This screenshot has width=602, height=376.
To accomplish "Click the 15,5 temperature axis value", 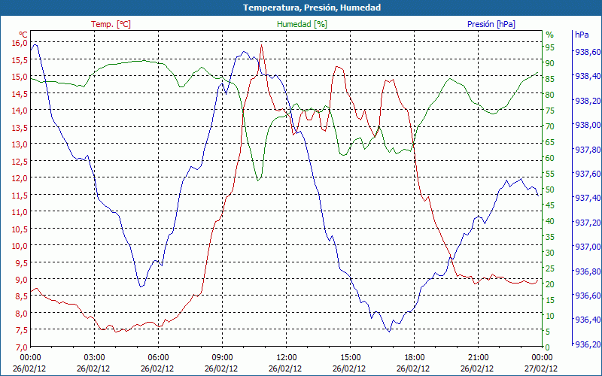I will (x=20, y=59).
